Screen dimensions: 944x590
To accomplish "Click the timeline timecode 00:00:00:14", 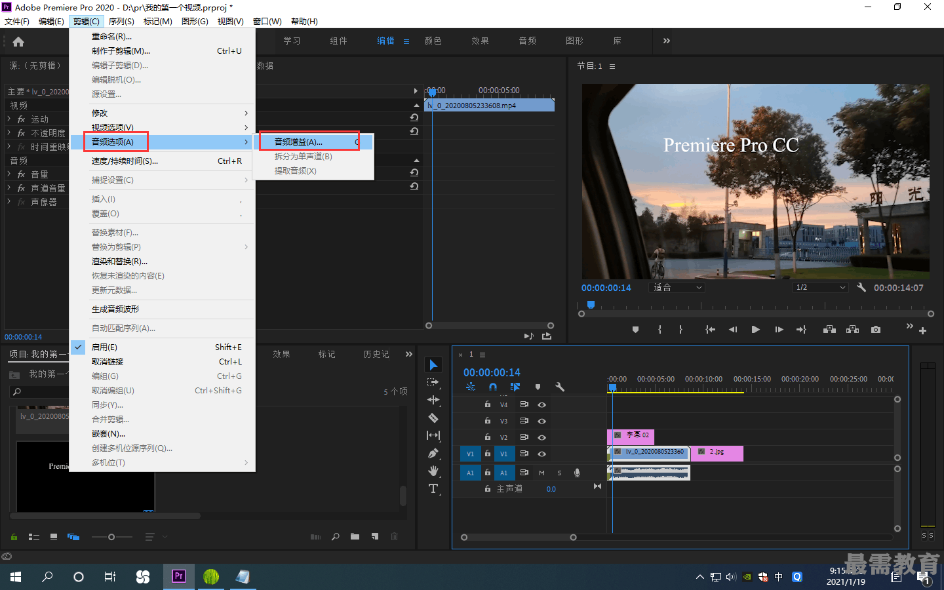I will pyautogui.click(x=492, y=372).
